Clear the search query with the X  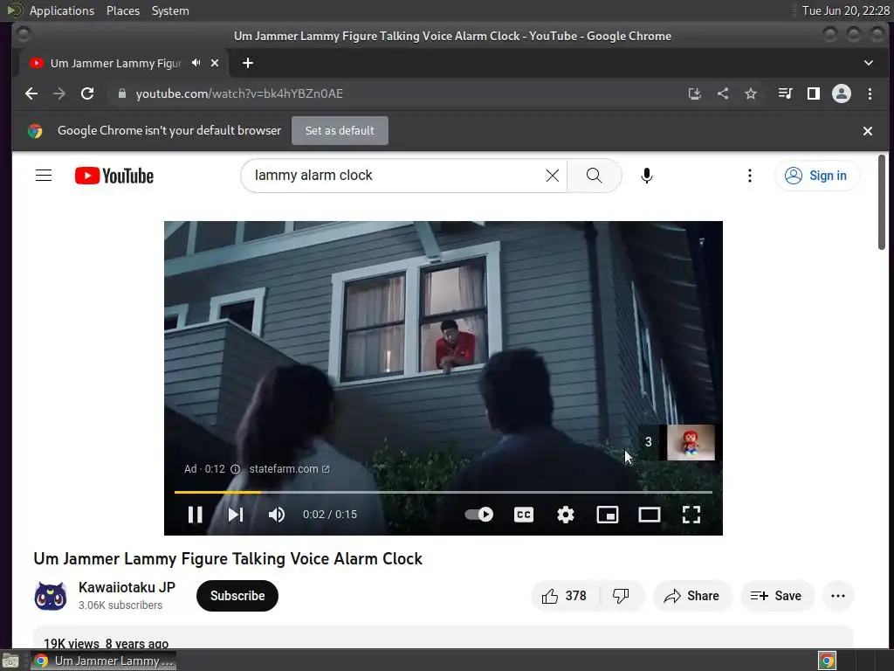click(552, 176)
